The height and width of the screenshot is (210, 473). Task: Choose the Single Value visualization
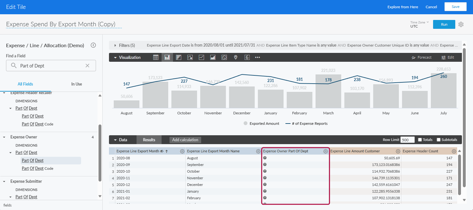tap(247, 57)
